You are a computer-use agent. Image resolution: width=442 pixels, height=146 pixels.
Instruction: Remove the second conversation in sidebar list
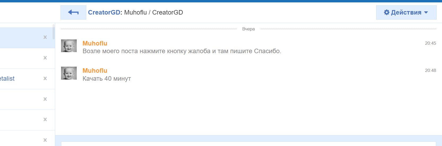click(x=45, y=58)
